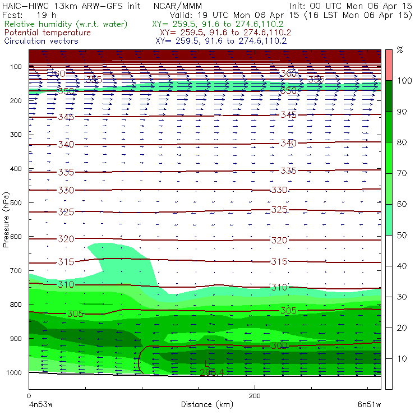Viewport: 415px width, 415px height.
Task: Select the '200' distance axis tick label
Action: (255, 396)
